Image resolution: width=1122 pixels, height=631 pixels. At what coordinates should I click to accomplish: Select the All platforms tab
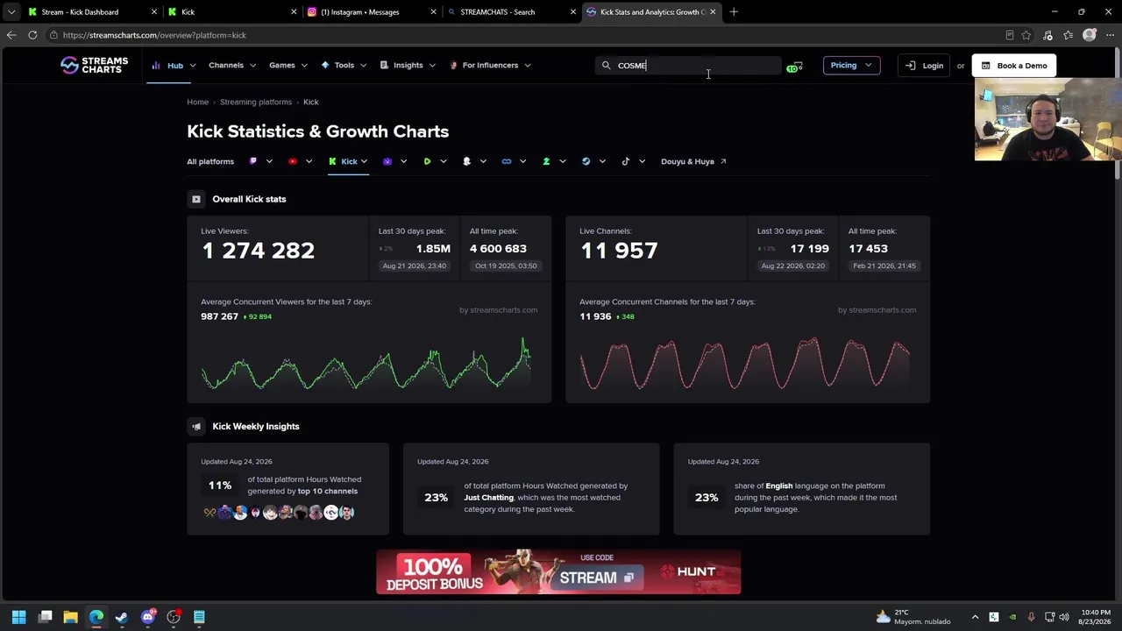(210, 161)
